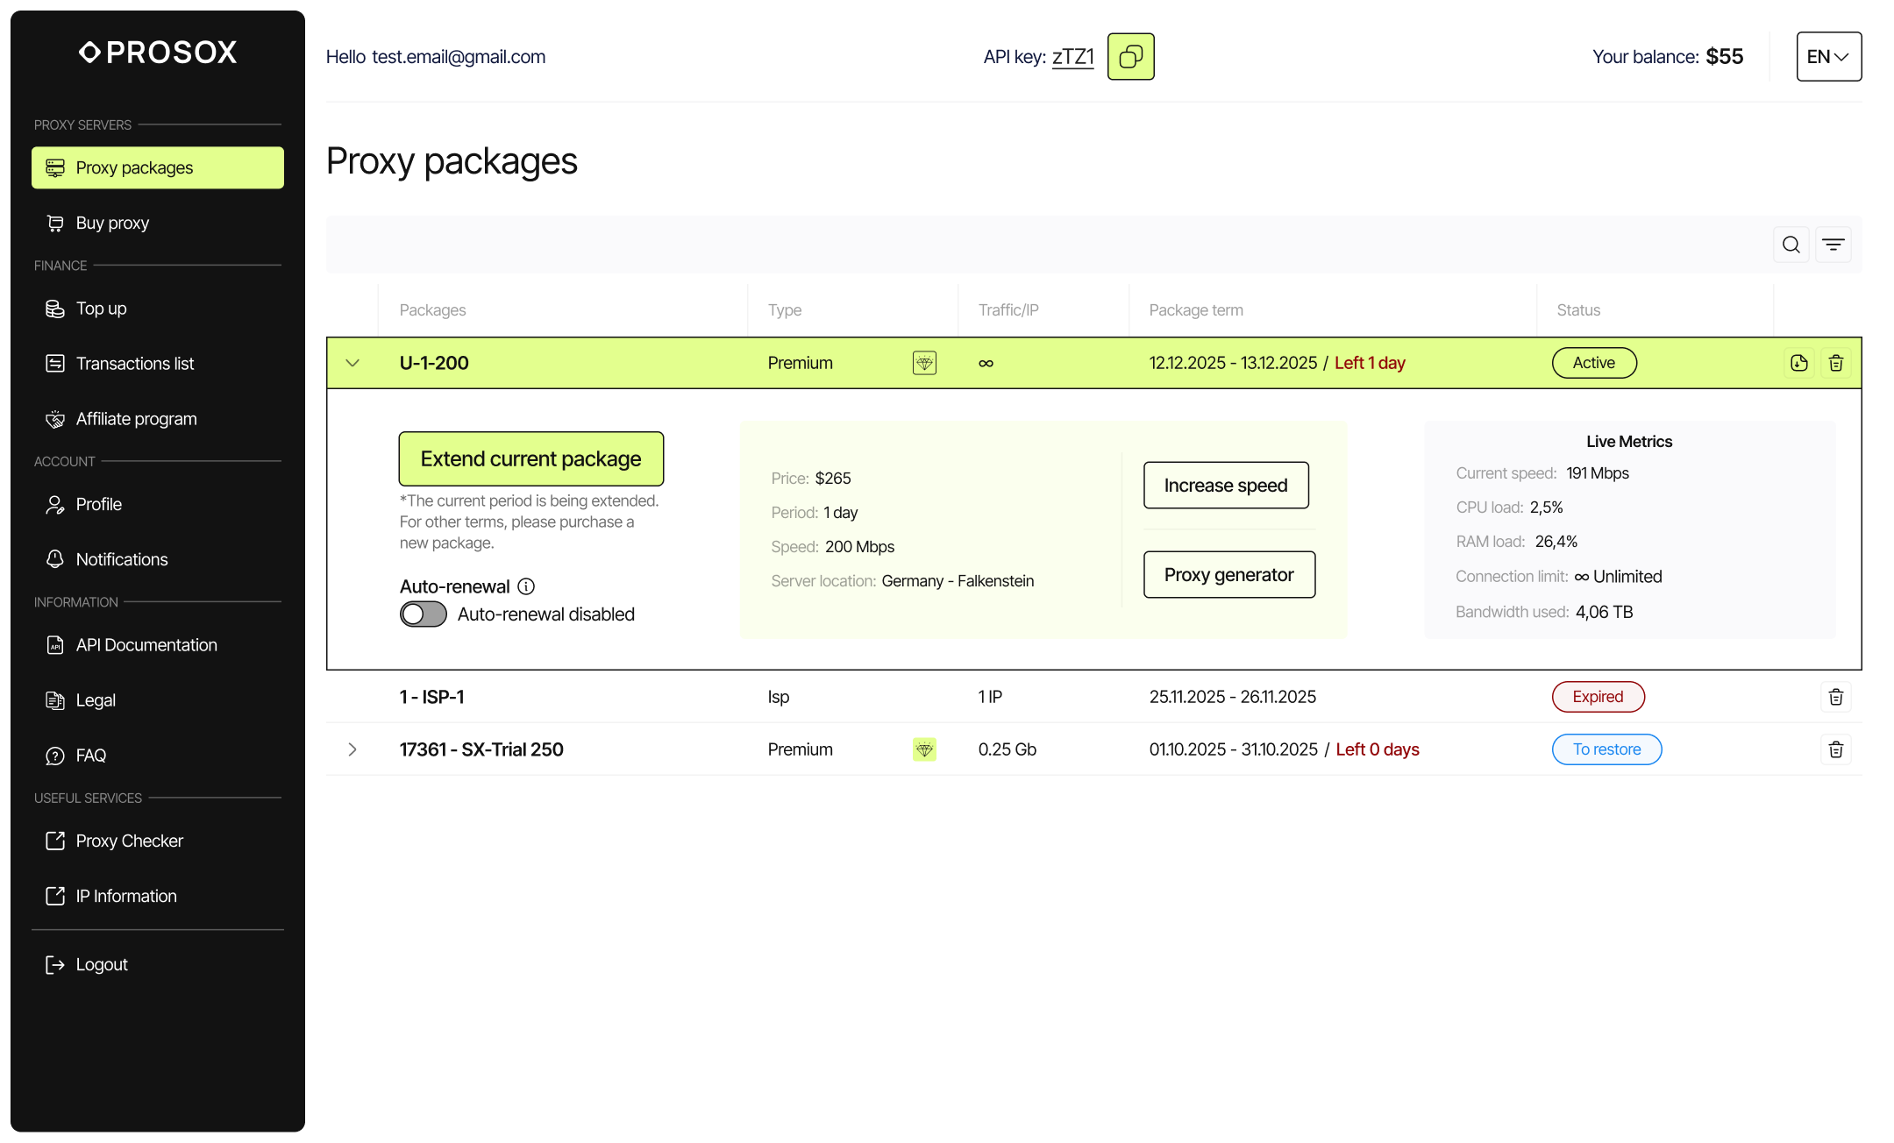Open the Affiliate program page

(x=136, y=419)
